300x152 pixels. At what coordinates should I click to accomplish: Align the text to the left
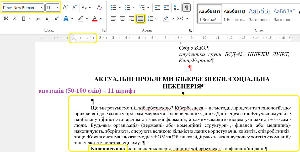pos(113,19)
